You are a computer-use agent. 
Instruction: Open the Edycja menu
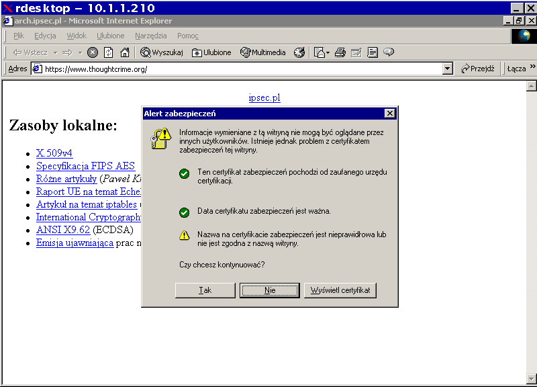pyautogui.click(x=45, y=36)
